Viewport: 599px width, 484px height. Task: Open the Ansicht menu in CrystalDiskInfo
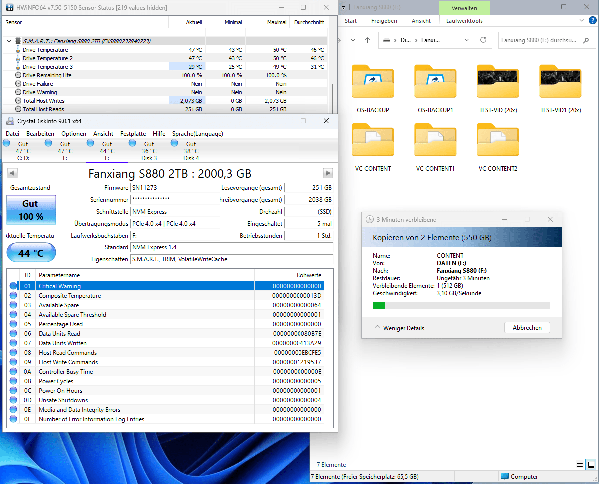pyautogui.click(x=103, y=134)
